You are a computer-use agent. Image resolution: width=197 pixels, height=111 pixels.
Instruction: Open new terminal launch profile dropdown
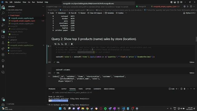coord(179,89)
